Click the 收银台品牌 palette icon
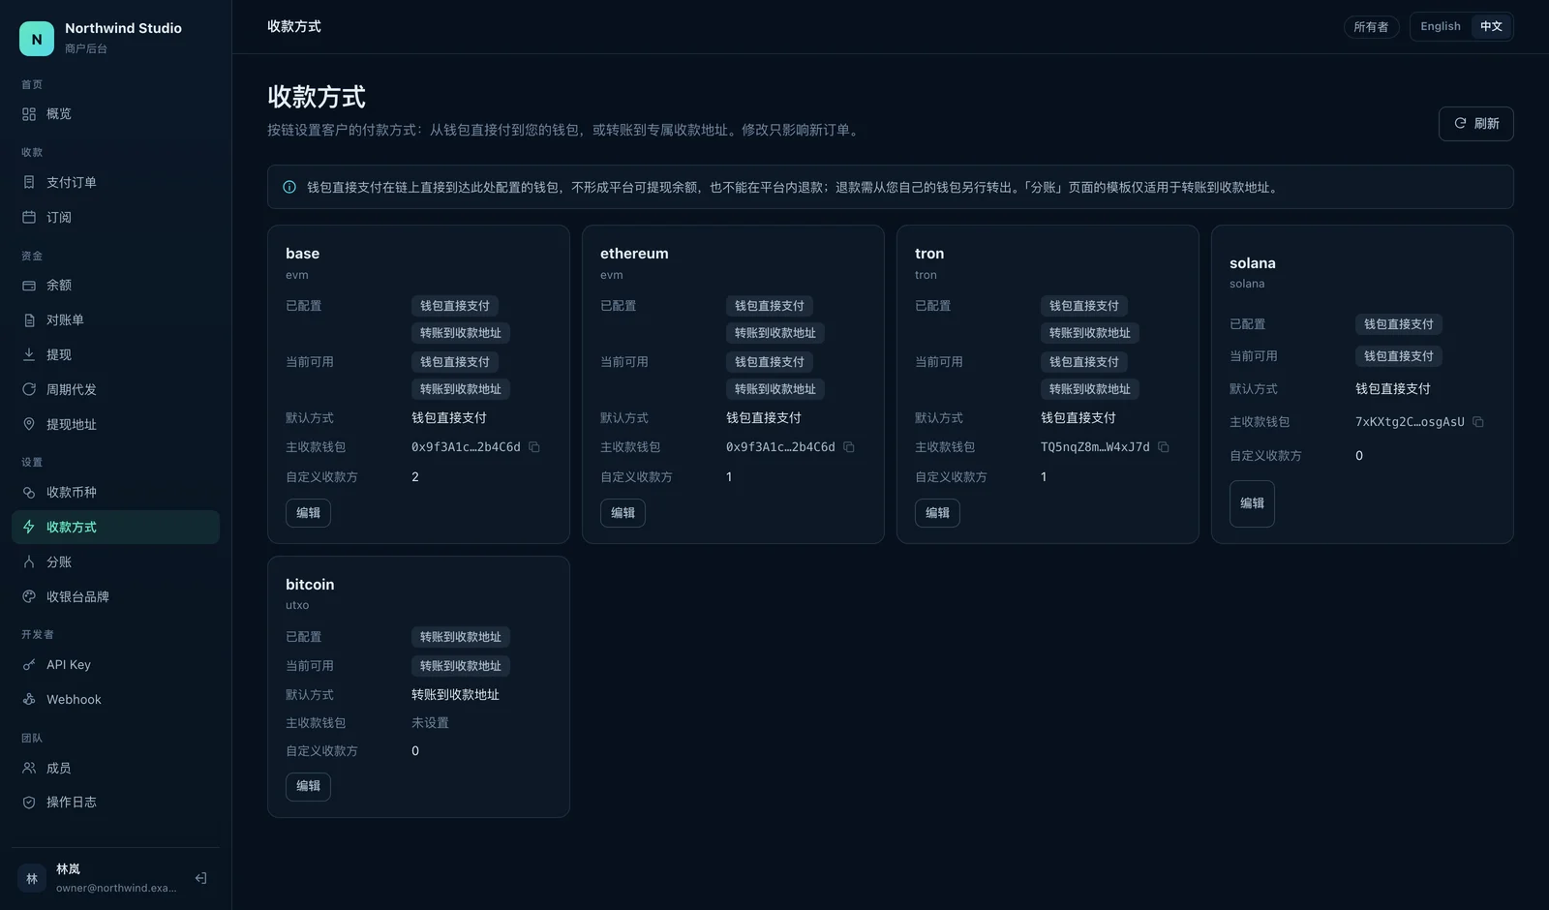The width and height of the screenshot is (1549, 910). tap(29, 596)
